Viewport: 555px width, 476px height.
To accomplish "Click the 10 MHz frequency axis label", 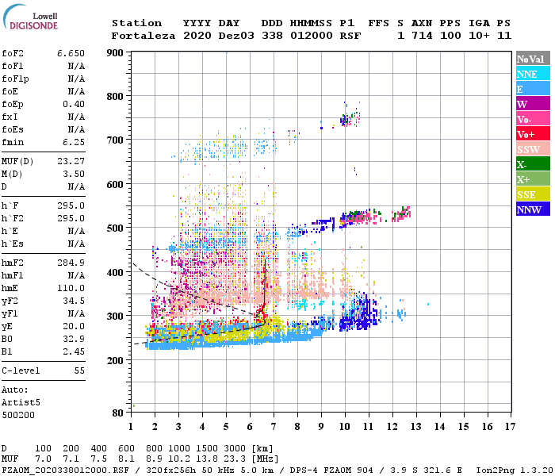I will pyautogui.click(x=345, y=427).
